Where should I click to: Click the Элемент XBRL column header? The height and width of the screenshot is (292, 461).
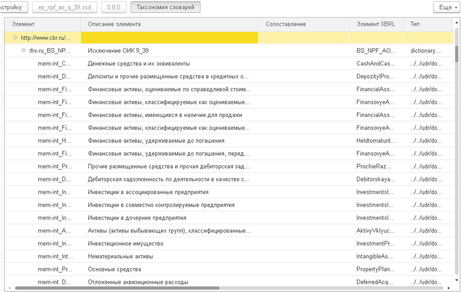coord(376,24)
